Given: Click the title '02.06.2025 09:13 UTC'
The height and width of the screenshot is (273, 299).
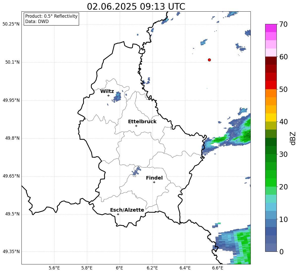Looking at the screenshot, I should [136, 7].
